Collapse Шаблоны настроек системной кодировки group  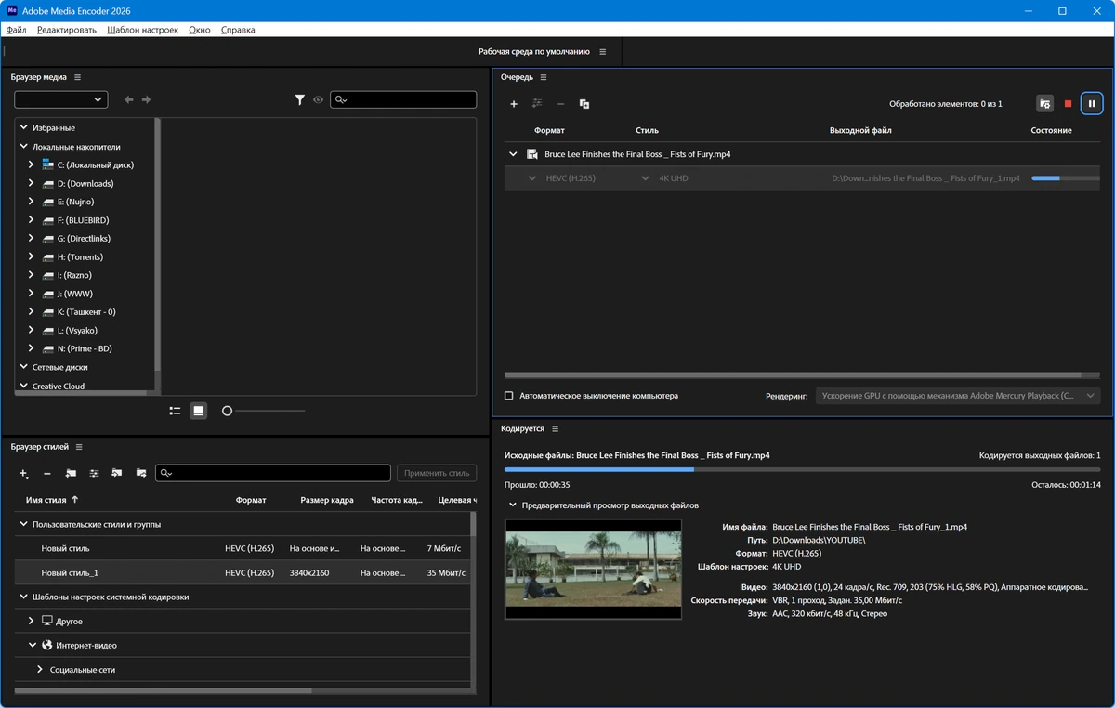click(x=24, y=597)
